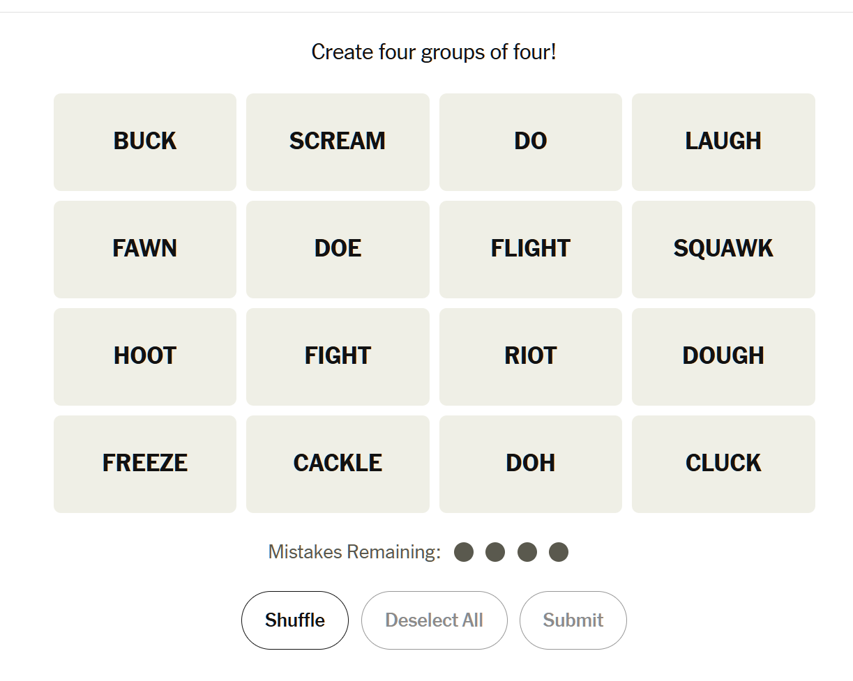Pick the FIGHT word tile

338,356
